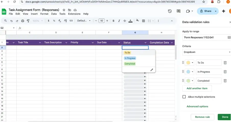Activate the paint format tool

click(28, 21)
